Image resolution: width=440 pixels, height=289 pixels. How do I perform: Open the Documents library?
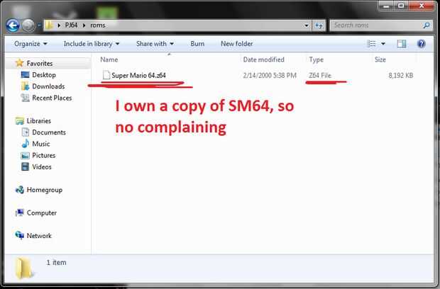[x=49, y=132]
